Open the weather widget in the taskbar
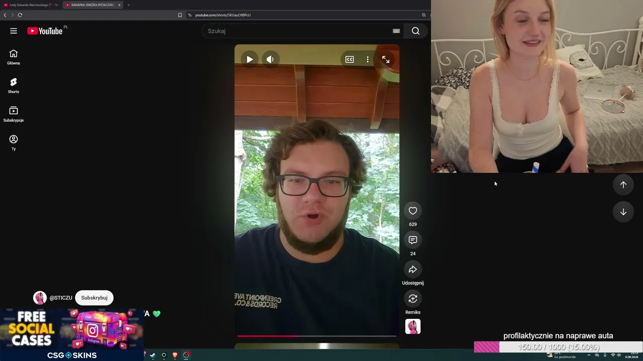 (x=561, y=355)
